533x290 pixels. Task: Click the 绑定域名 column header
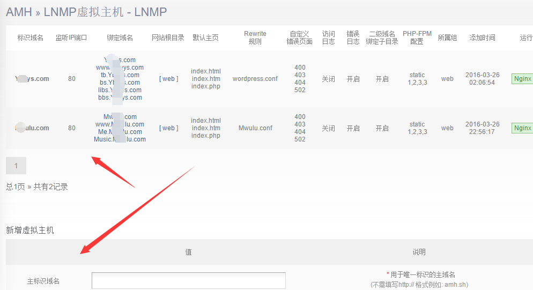click(120, 38)
